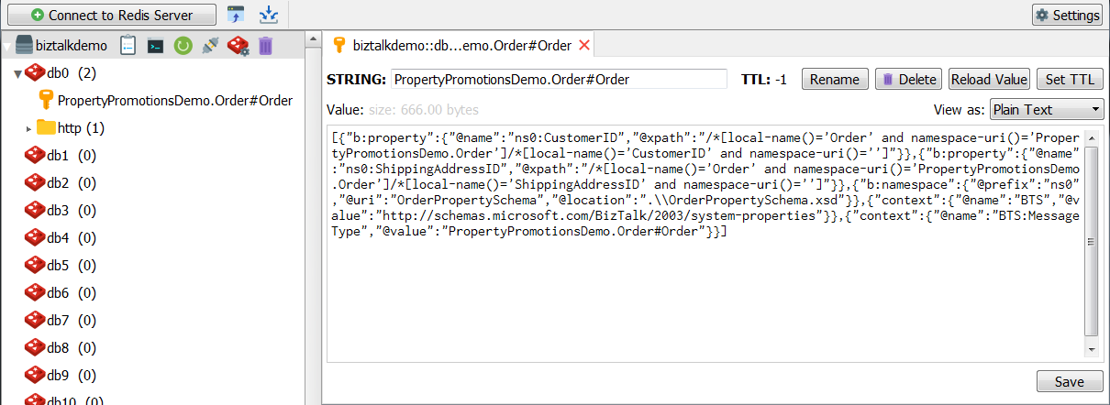Click the db8 Redis icon
Image resolution: width=1110 pixels, height=405 pixels.
(35, 347)
